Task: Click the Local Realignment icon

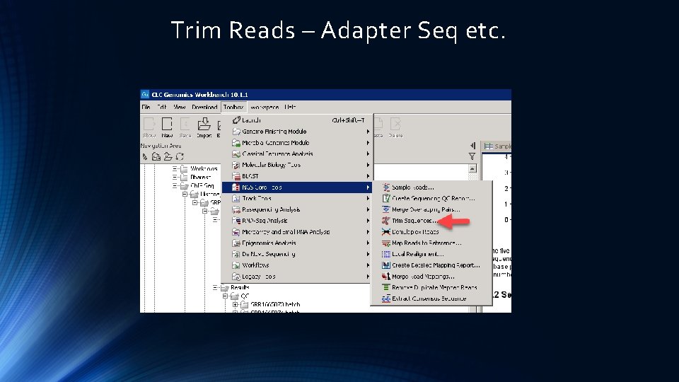Action: 386,254
